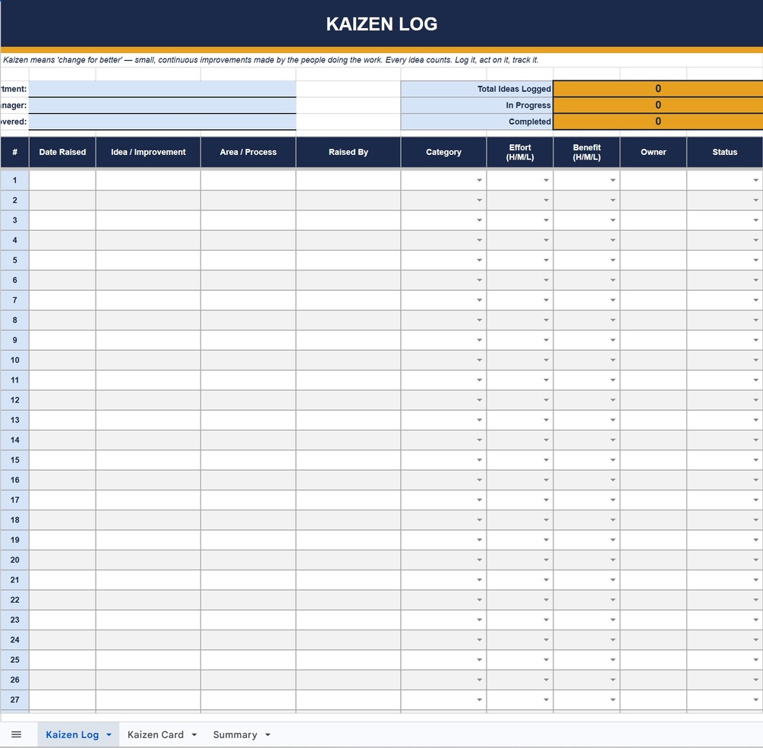Open Category dropdown in row 20

[479, 560]
